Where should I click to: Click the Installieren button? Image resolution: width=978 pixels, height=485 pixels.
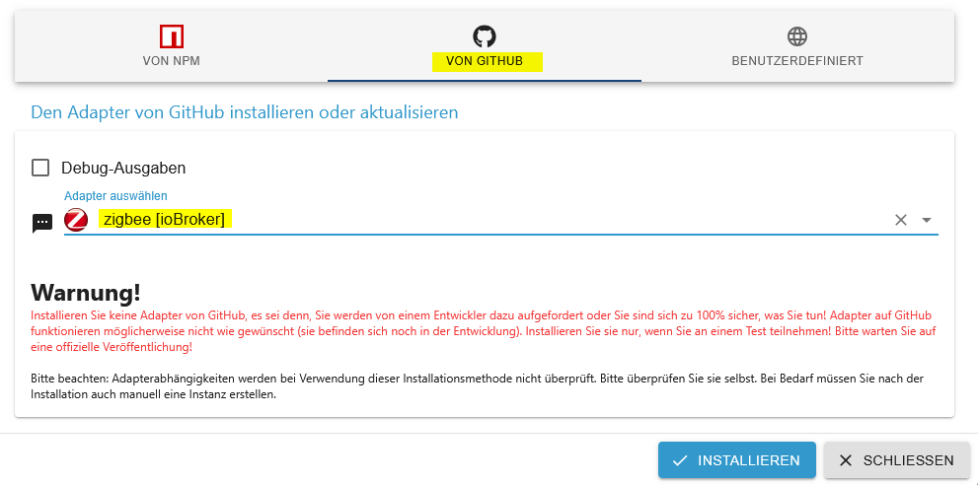pos(736,460)
